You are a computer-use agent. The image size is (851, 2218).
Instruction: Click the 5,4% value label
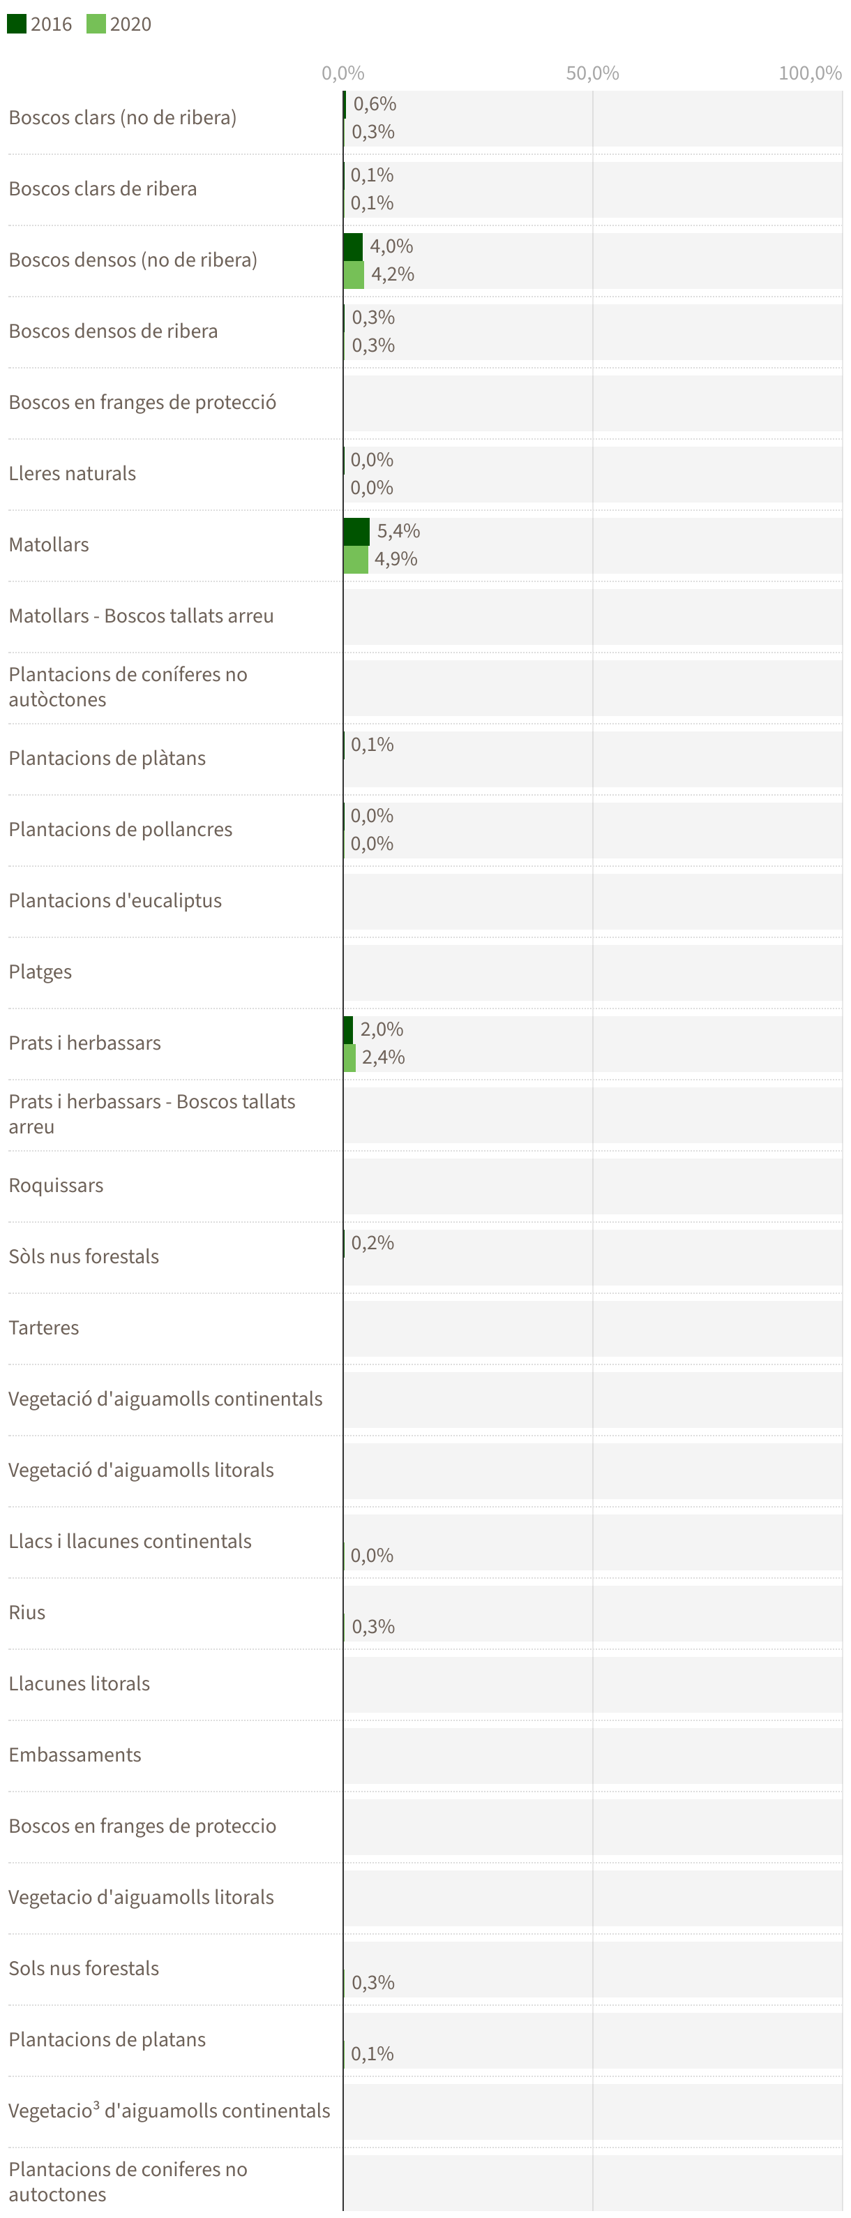(398, 531)
